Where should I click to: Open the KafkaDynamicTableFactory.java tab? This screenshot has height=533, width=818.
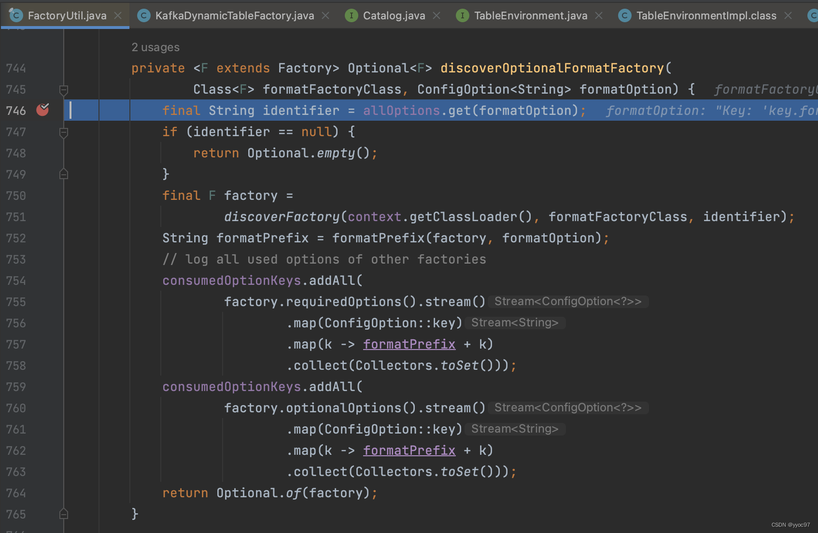coord(234,15)
